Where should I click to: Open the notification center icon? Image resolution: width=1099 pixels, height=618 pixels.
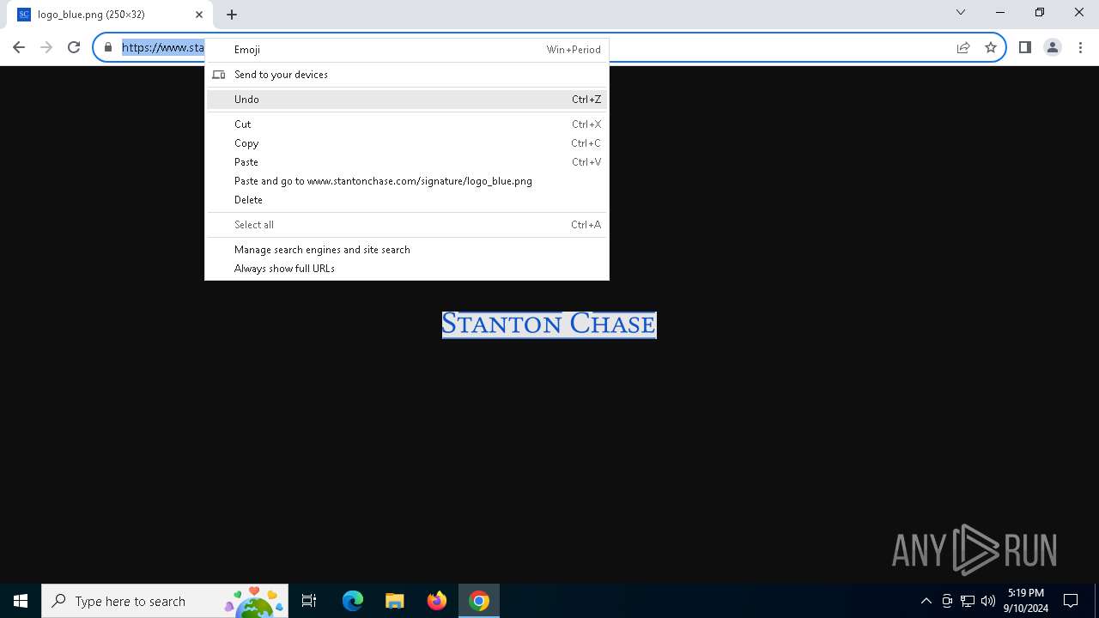1071,601
